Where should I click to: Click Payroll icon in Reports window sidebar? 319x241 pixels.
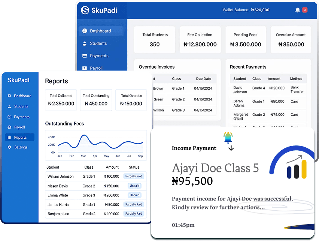(x=9, y=127)
